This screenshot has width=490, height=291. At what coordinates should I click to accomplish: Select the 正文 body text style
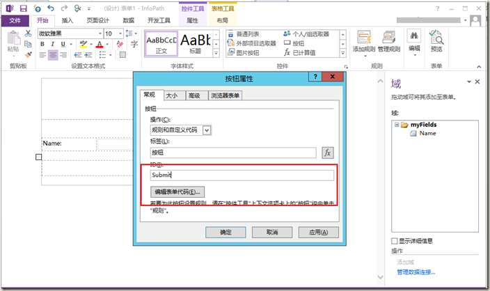click(161, 44)
